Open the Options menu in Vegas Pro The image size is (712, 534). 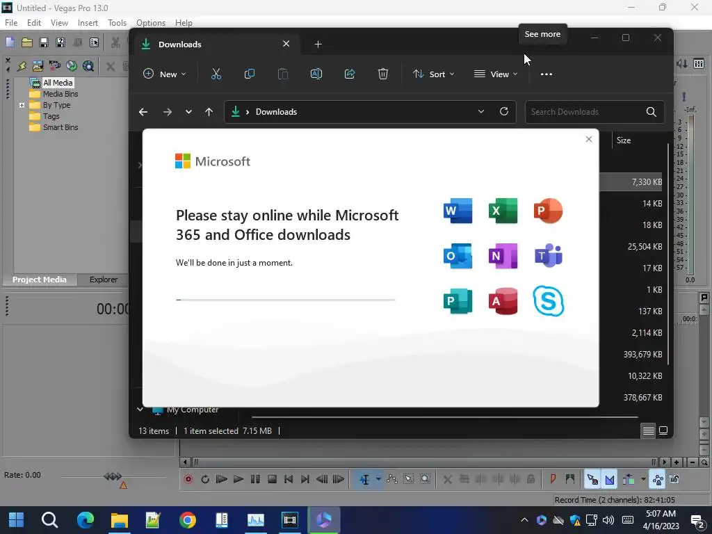(x=151, y=23)
